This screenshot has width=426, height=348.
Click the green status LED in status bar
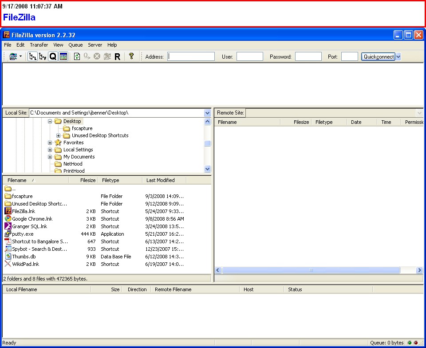pos(410,343)
